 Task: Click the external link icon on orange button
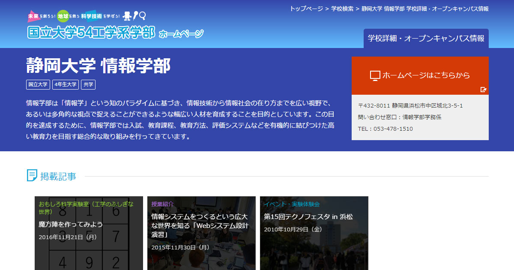tap(484, 90)
